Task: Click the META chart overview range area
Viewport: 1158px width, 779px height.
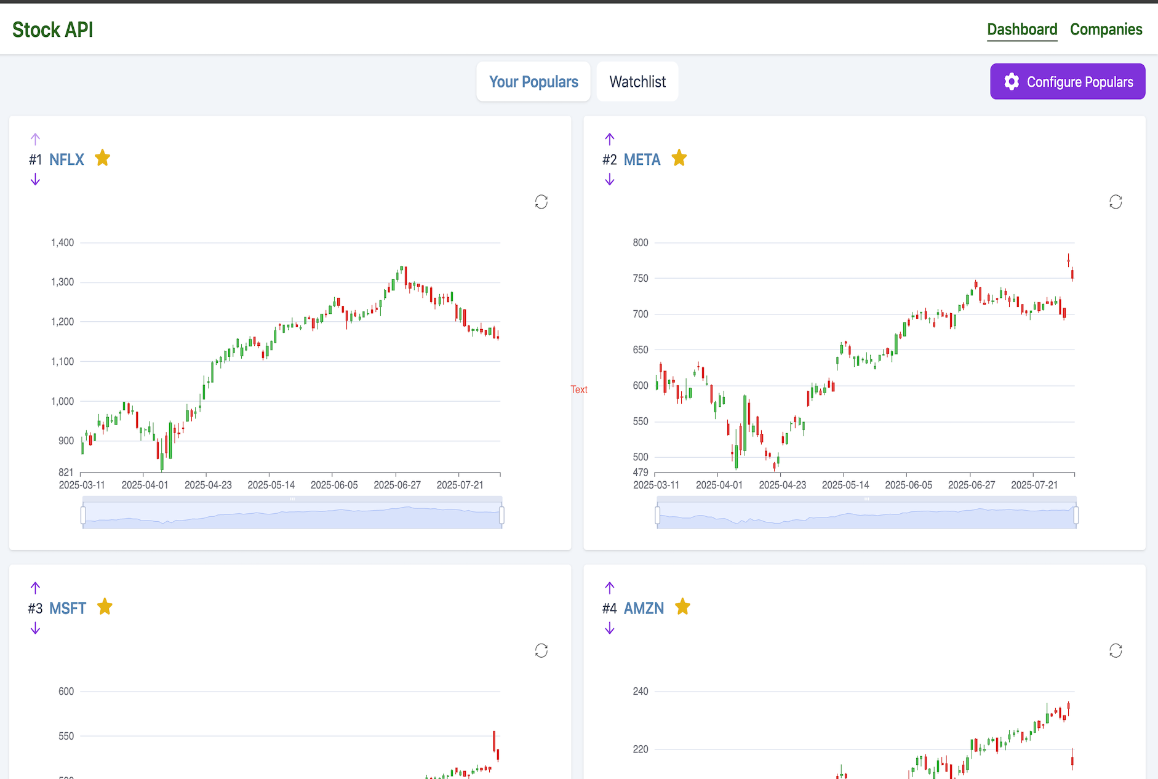Action: coord(867,516)
